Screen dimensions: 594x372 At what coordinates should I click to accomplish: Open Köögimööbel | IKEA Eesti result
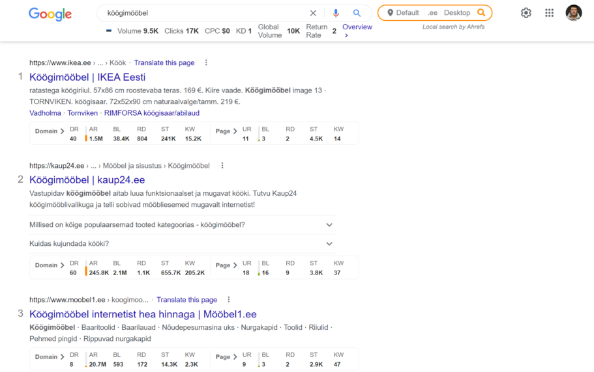tap(87, 77)
